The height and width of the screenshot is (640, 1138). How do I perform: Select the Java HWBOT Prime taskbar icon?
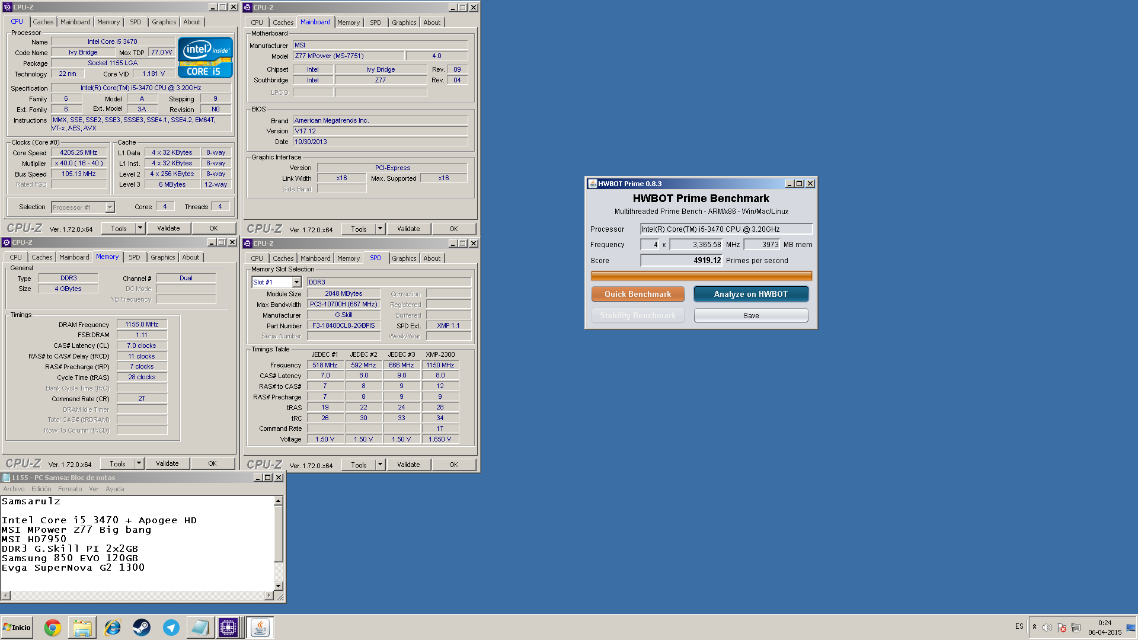tap(260, 628)
